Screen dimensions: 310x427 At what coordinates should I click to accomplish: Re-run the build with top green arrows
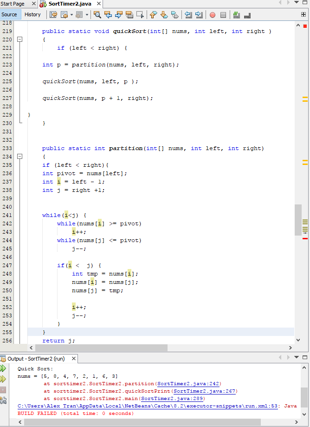(x=3, y=368)
